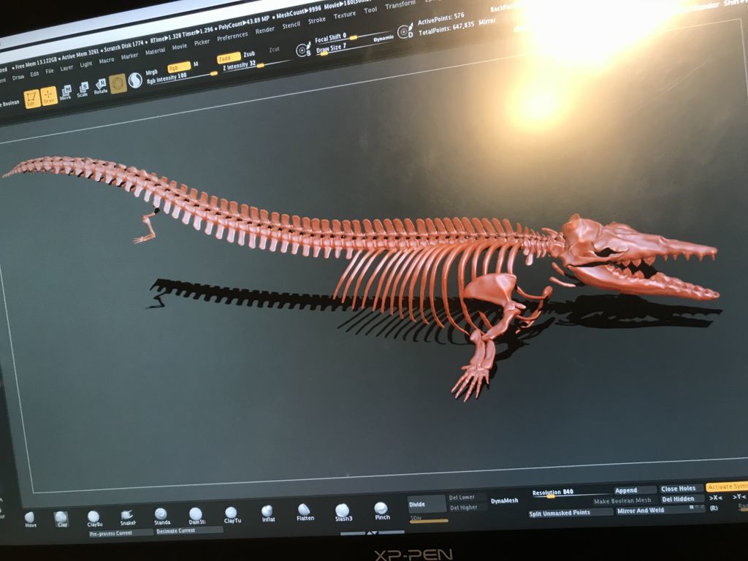The width and height of the screenshot is (748, 561).
Task: Pick the ClayTubes brush
Action: click(232, 515)
